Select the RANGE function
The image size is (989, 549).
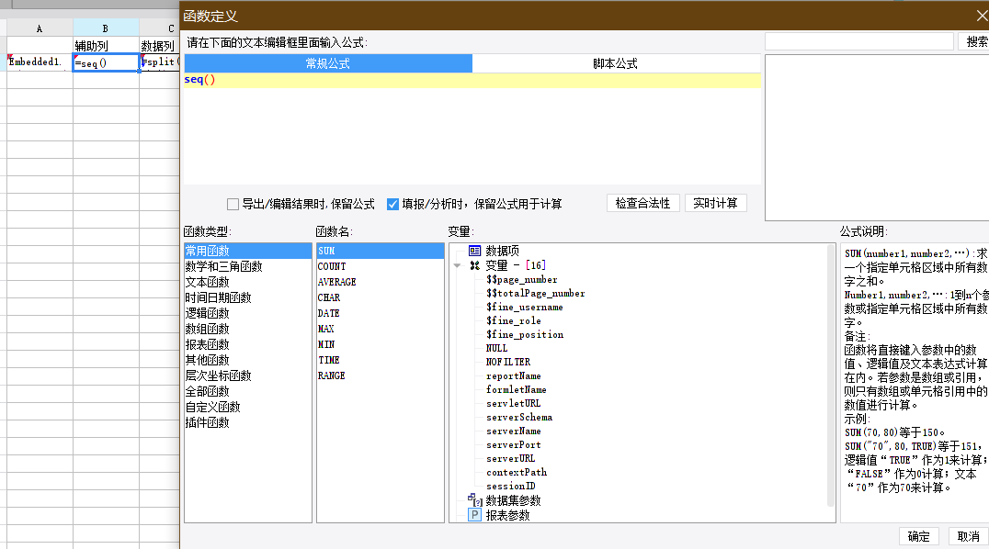click(x=381, y=375)
